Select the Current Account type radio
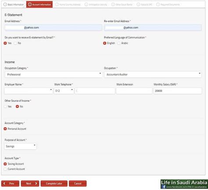The width and height of the screenshot is (208, 190). point(5,169)
